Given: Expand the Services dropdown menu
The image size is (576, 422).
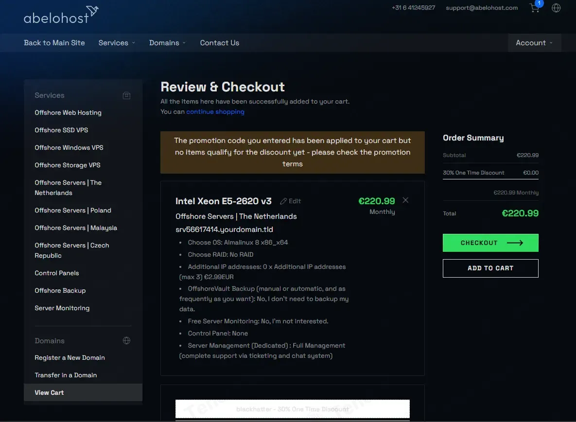Looking at the screenshot, I should point(117,43).
